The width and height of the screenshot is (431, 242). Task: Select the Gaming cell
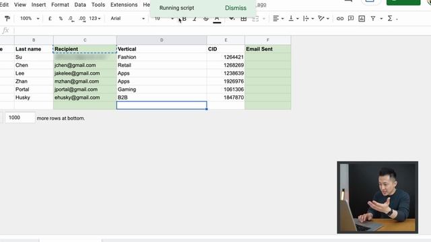pos(162,89)
